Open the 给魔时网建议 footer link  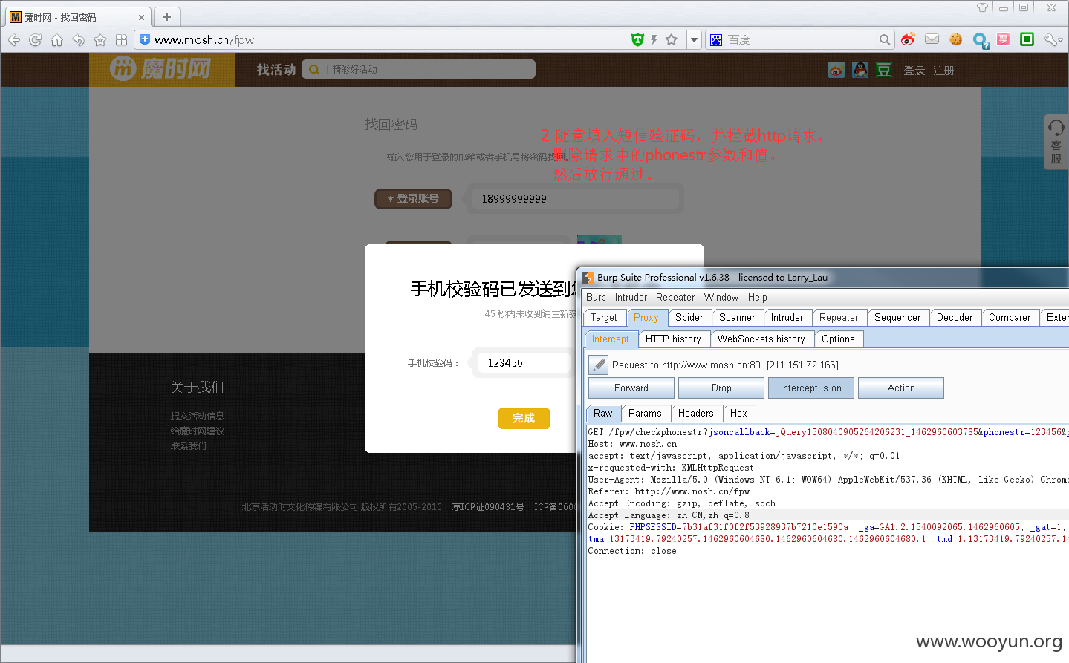click(x=197, y=431)
